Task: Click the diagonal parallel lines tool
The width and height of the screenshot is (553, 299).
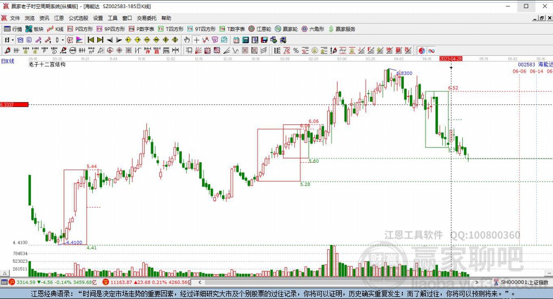Action: click(264, 51)
